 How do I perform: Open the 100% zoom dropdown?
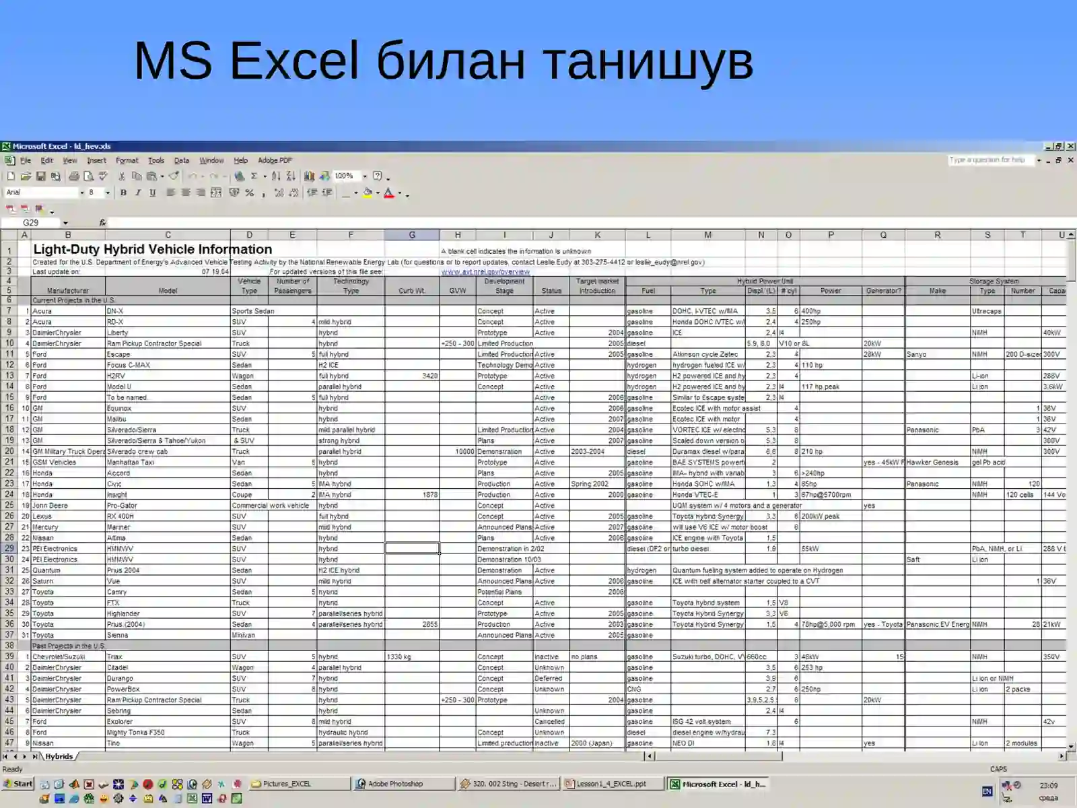(366, 176)
